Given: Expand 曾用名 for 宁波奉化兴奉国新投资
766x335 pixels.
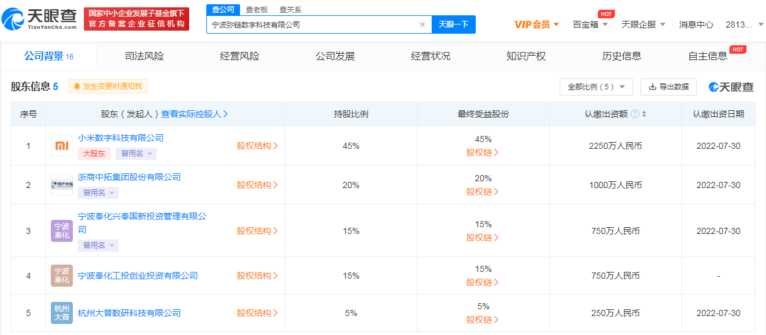Looking at the screenshot, I should pyautogui.click(x=98, y=245).
